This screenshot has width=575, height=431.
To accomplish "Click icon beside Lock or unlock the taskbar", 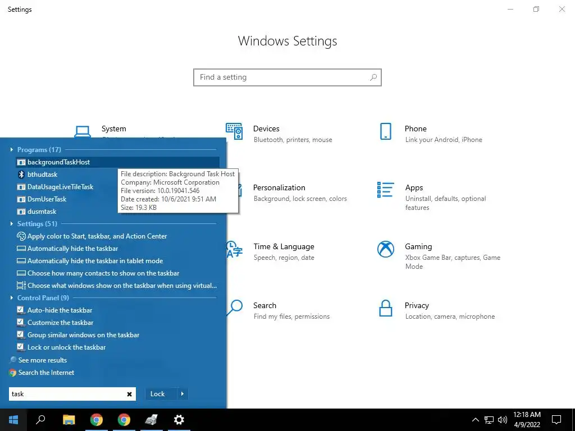I will click(21, 347).
